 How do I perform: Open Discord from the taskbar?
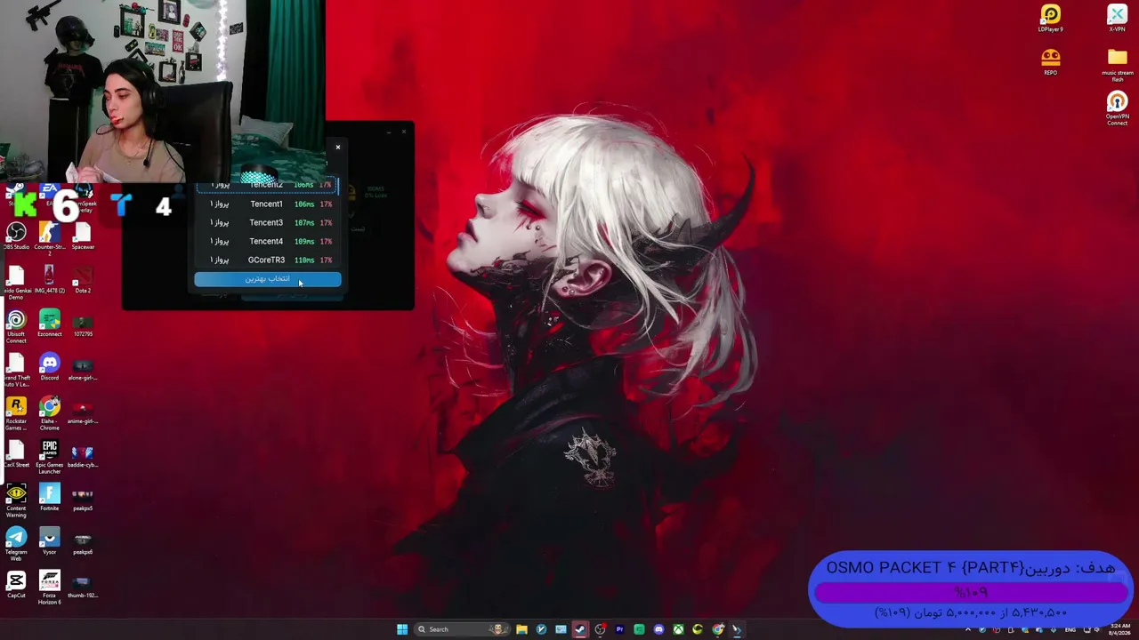[658, 629]
